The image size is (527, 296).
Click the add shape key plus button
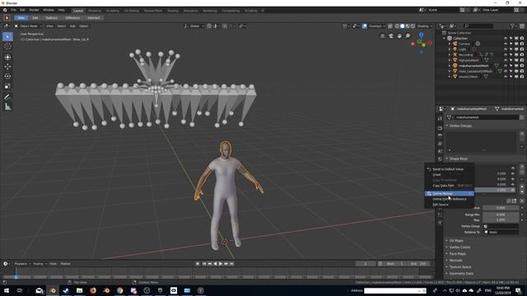point(522,166)
